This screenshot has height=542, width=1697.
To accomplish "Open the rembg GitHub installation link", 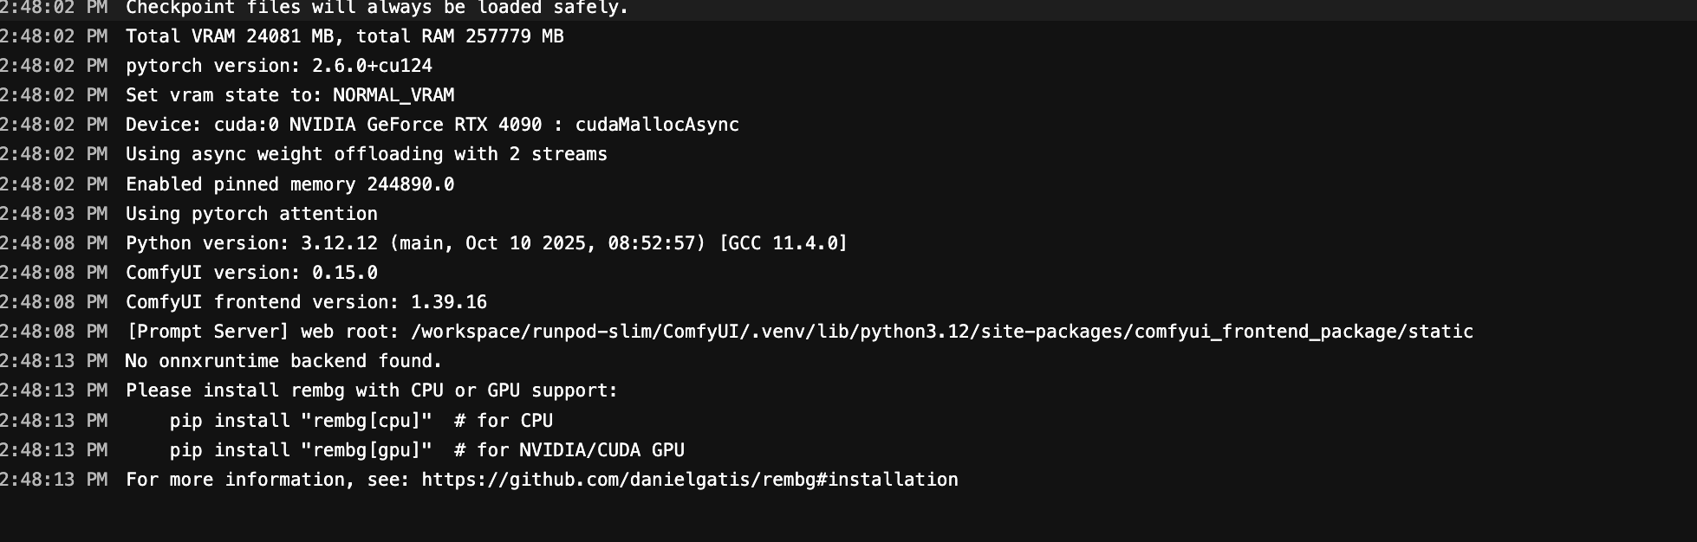I will [689, 480].
